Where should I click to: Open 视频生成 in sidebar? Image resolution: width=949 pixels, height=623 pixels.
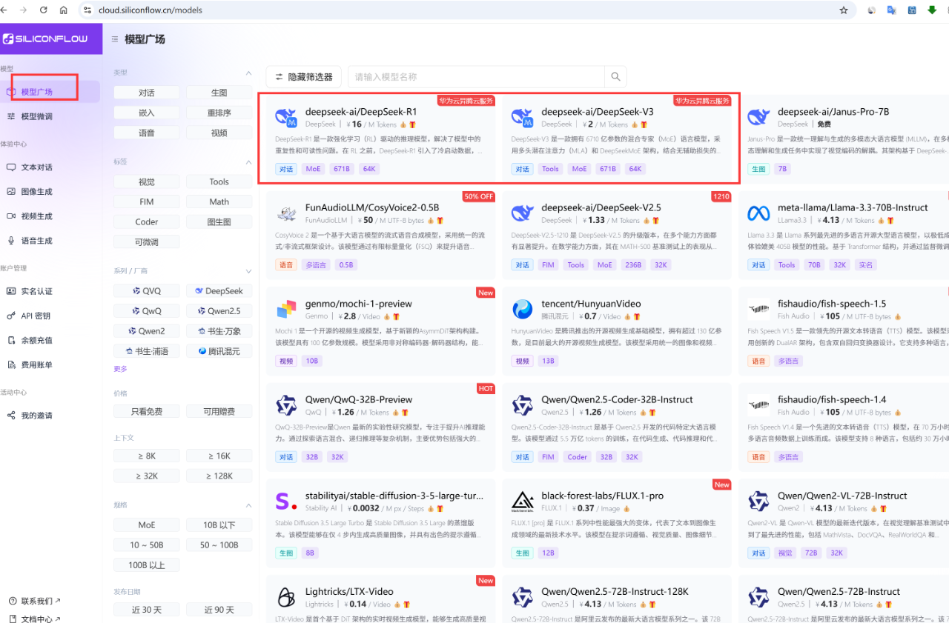coord(50,216)
